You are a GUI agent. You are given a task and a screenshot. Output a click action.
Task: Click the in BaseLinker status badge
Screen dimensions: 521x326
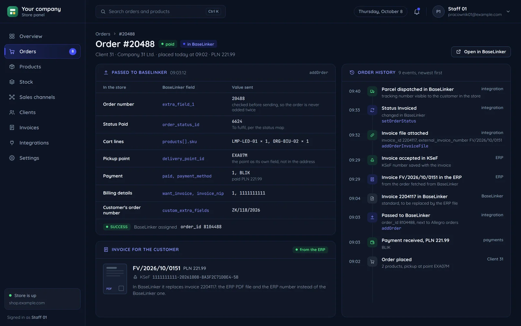click(x=199, y=44)
